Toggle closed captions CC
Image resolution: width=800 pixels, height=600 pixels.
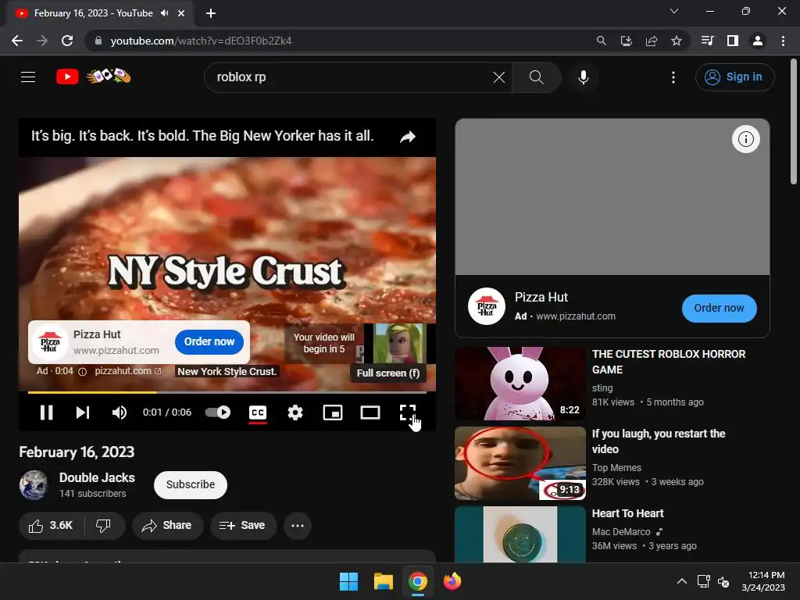pos(258,412)
